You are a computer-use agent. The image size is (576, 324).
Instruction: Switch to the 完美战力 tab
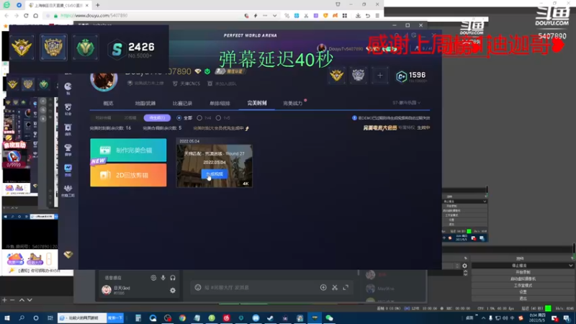point(293,103)
